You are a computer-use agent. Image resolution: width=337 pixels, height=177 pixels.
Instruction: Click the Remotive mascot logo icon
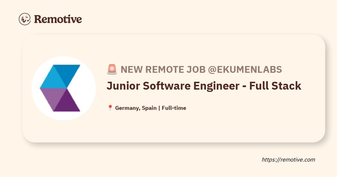pyautogui.click(x=25, y=19)
